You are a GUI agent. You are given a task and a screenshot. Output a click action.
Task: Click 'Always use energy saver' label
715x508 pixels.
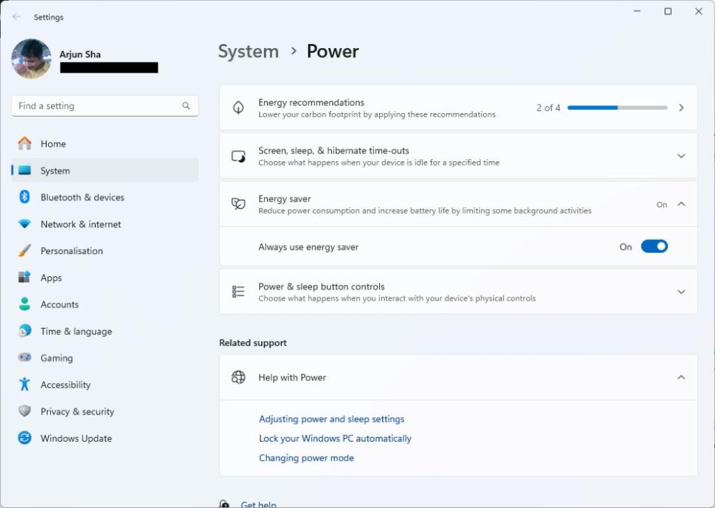coord(309,247)
